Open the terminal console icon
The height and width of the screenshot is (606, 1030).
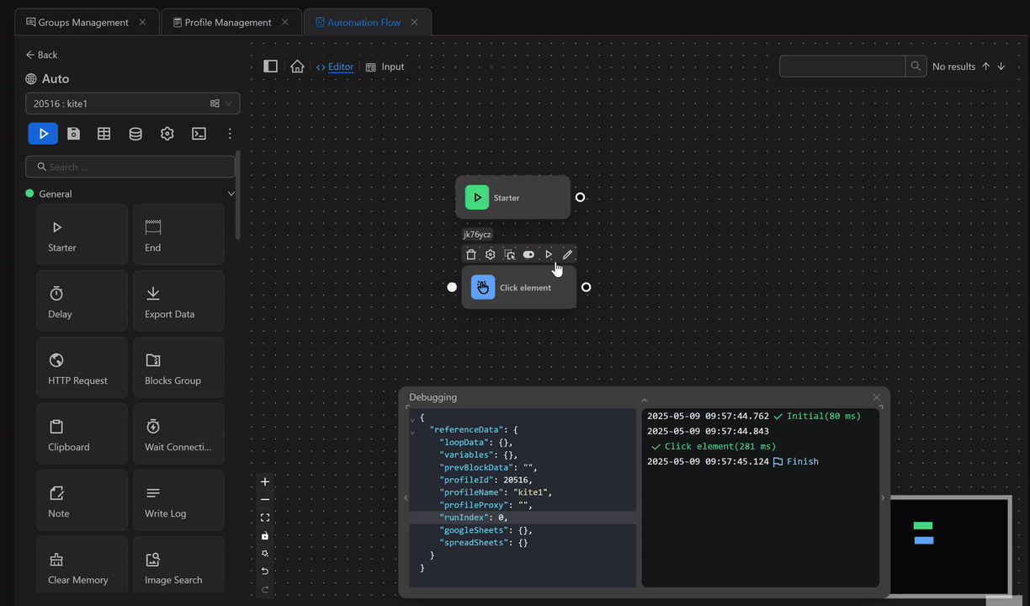(x=199, y=134)
